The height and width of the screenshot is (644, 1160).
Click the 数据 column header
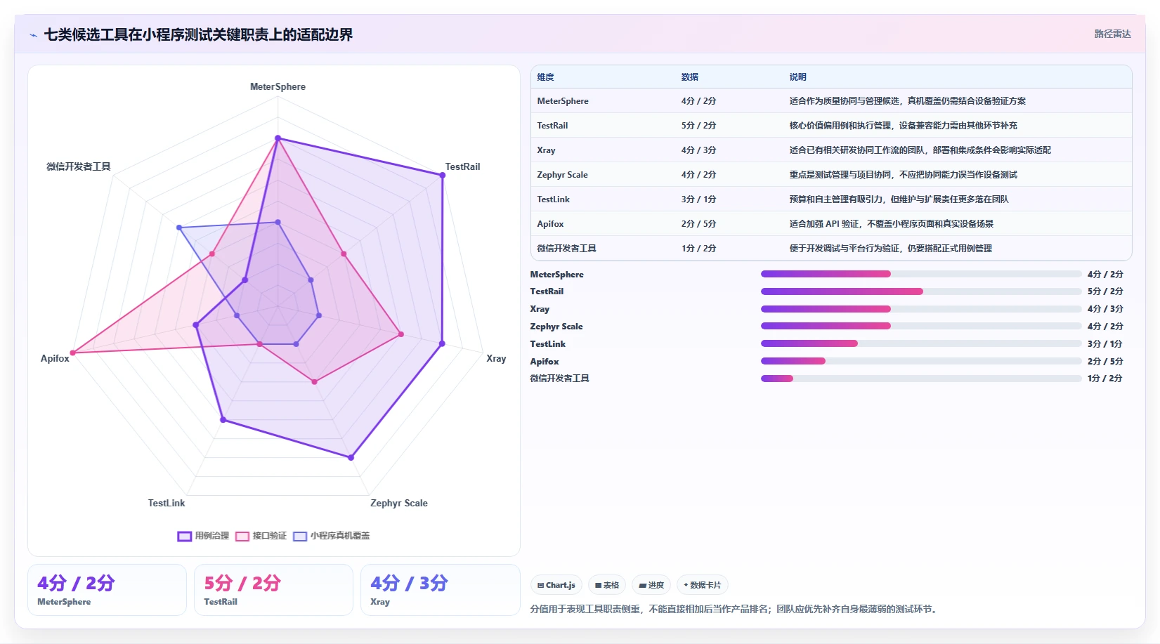(690, 77)
